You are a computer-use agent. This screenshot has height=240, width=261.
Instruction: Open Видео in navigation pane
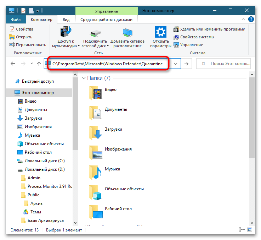pos(27,101)
